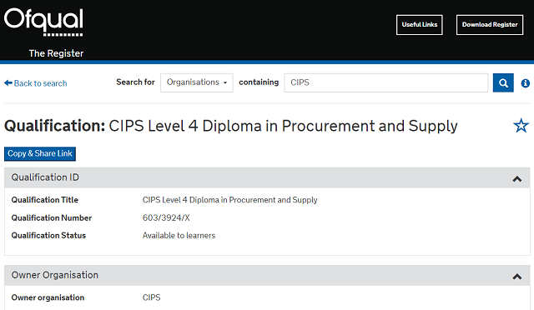Open the Organisations search type dropdown
This screenshot has height=310, width=534.
click(x=197, y=82)
